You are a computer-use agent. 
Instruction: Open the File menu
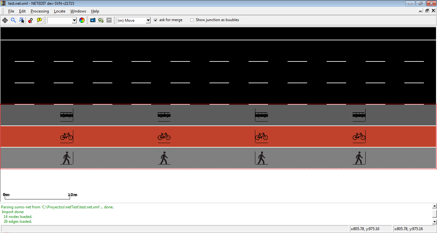11,11
